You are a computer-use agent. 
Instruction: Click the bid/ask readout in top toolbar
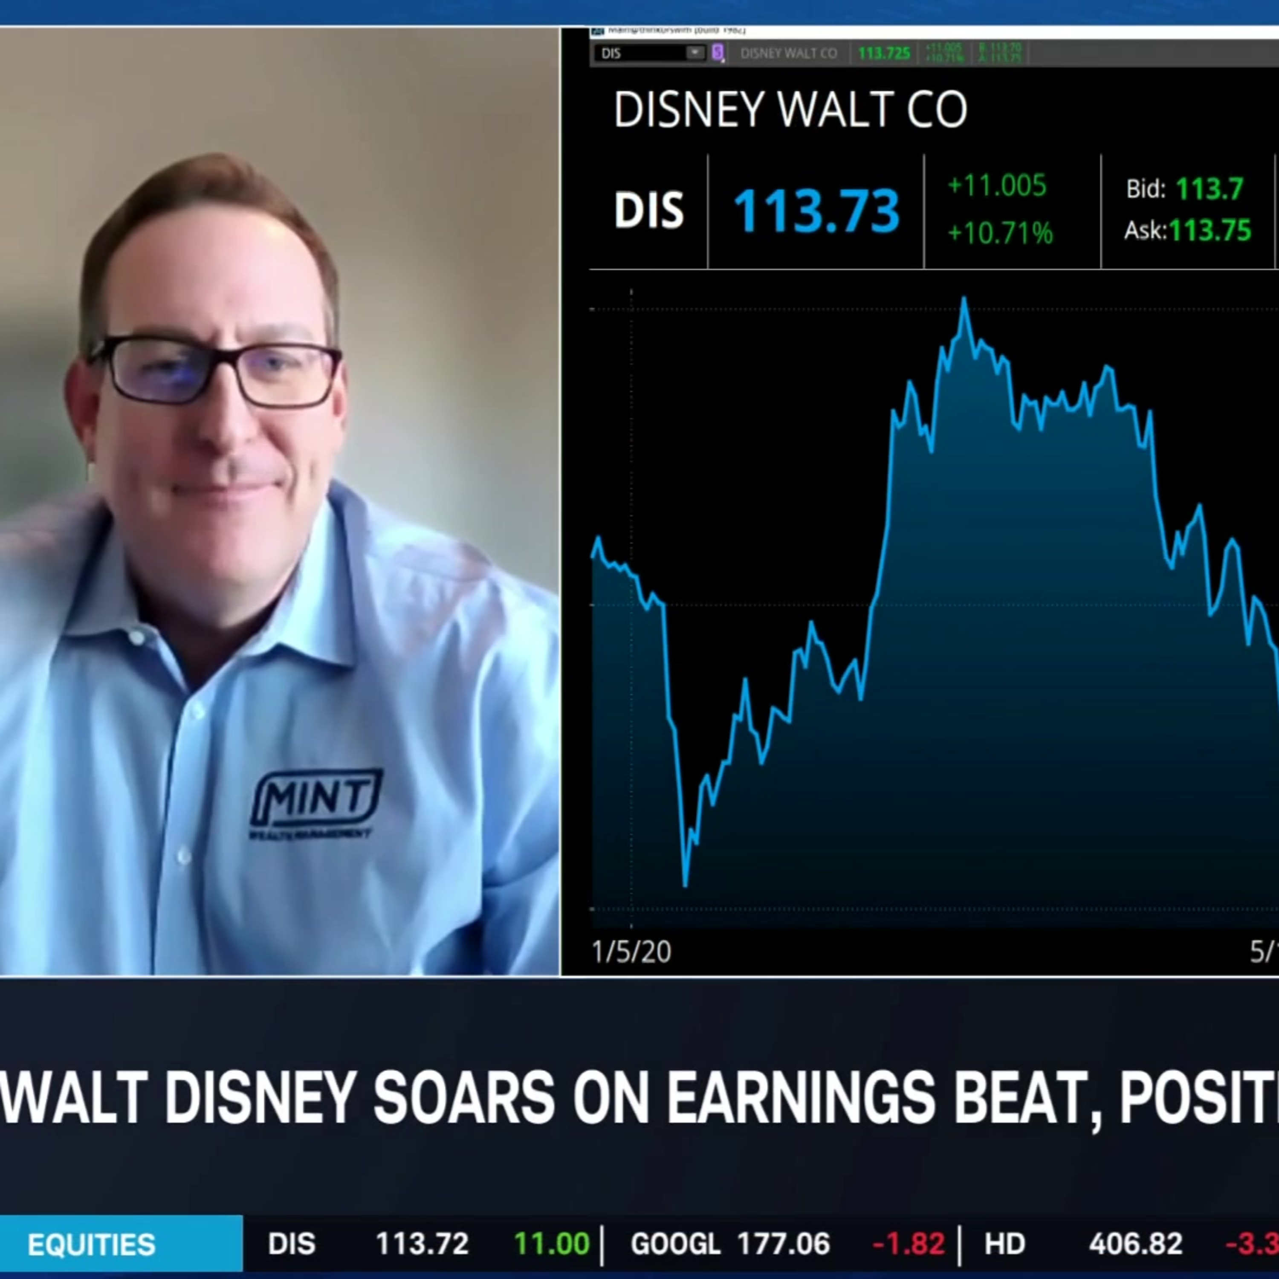[1000, 53]
